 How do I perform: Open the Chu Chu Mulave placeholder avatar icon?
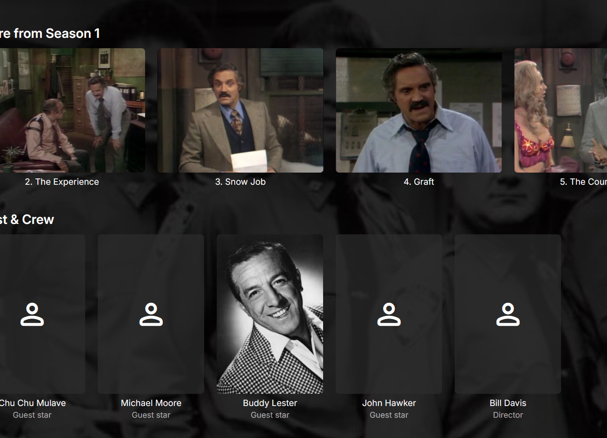(x=32, y=314)
